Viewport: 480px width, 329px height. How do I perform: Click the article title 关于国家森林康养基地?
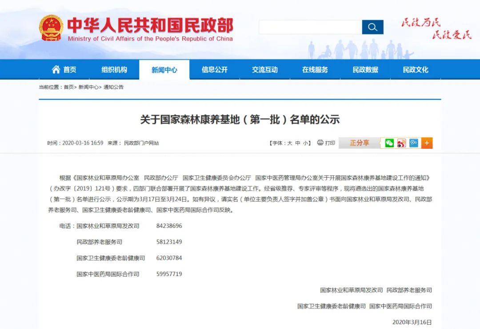click(x=240, y=120)
